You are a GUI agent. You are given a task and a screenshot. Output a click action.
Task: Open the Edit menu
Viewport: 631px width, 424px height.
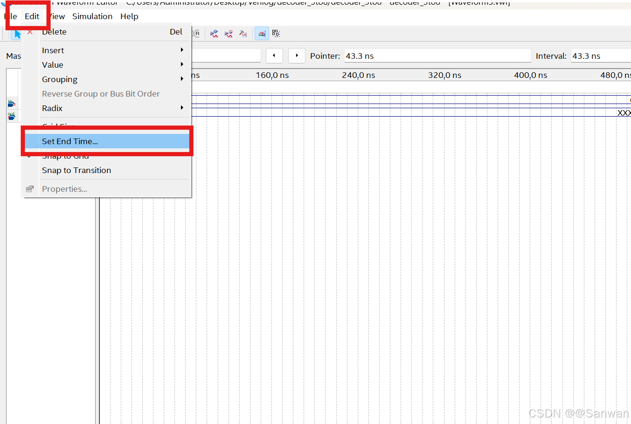tap(32, 16)
